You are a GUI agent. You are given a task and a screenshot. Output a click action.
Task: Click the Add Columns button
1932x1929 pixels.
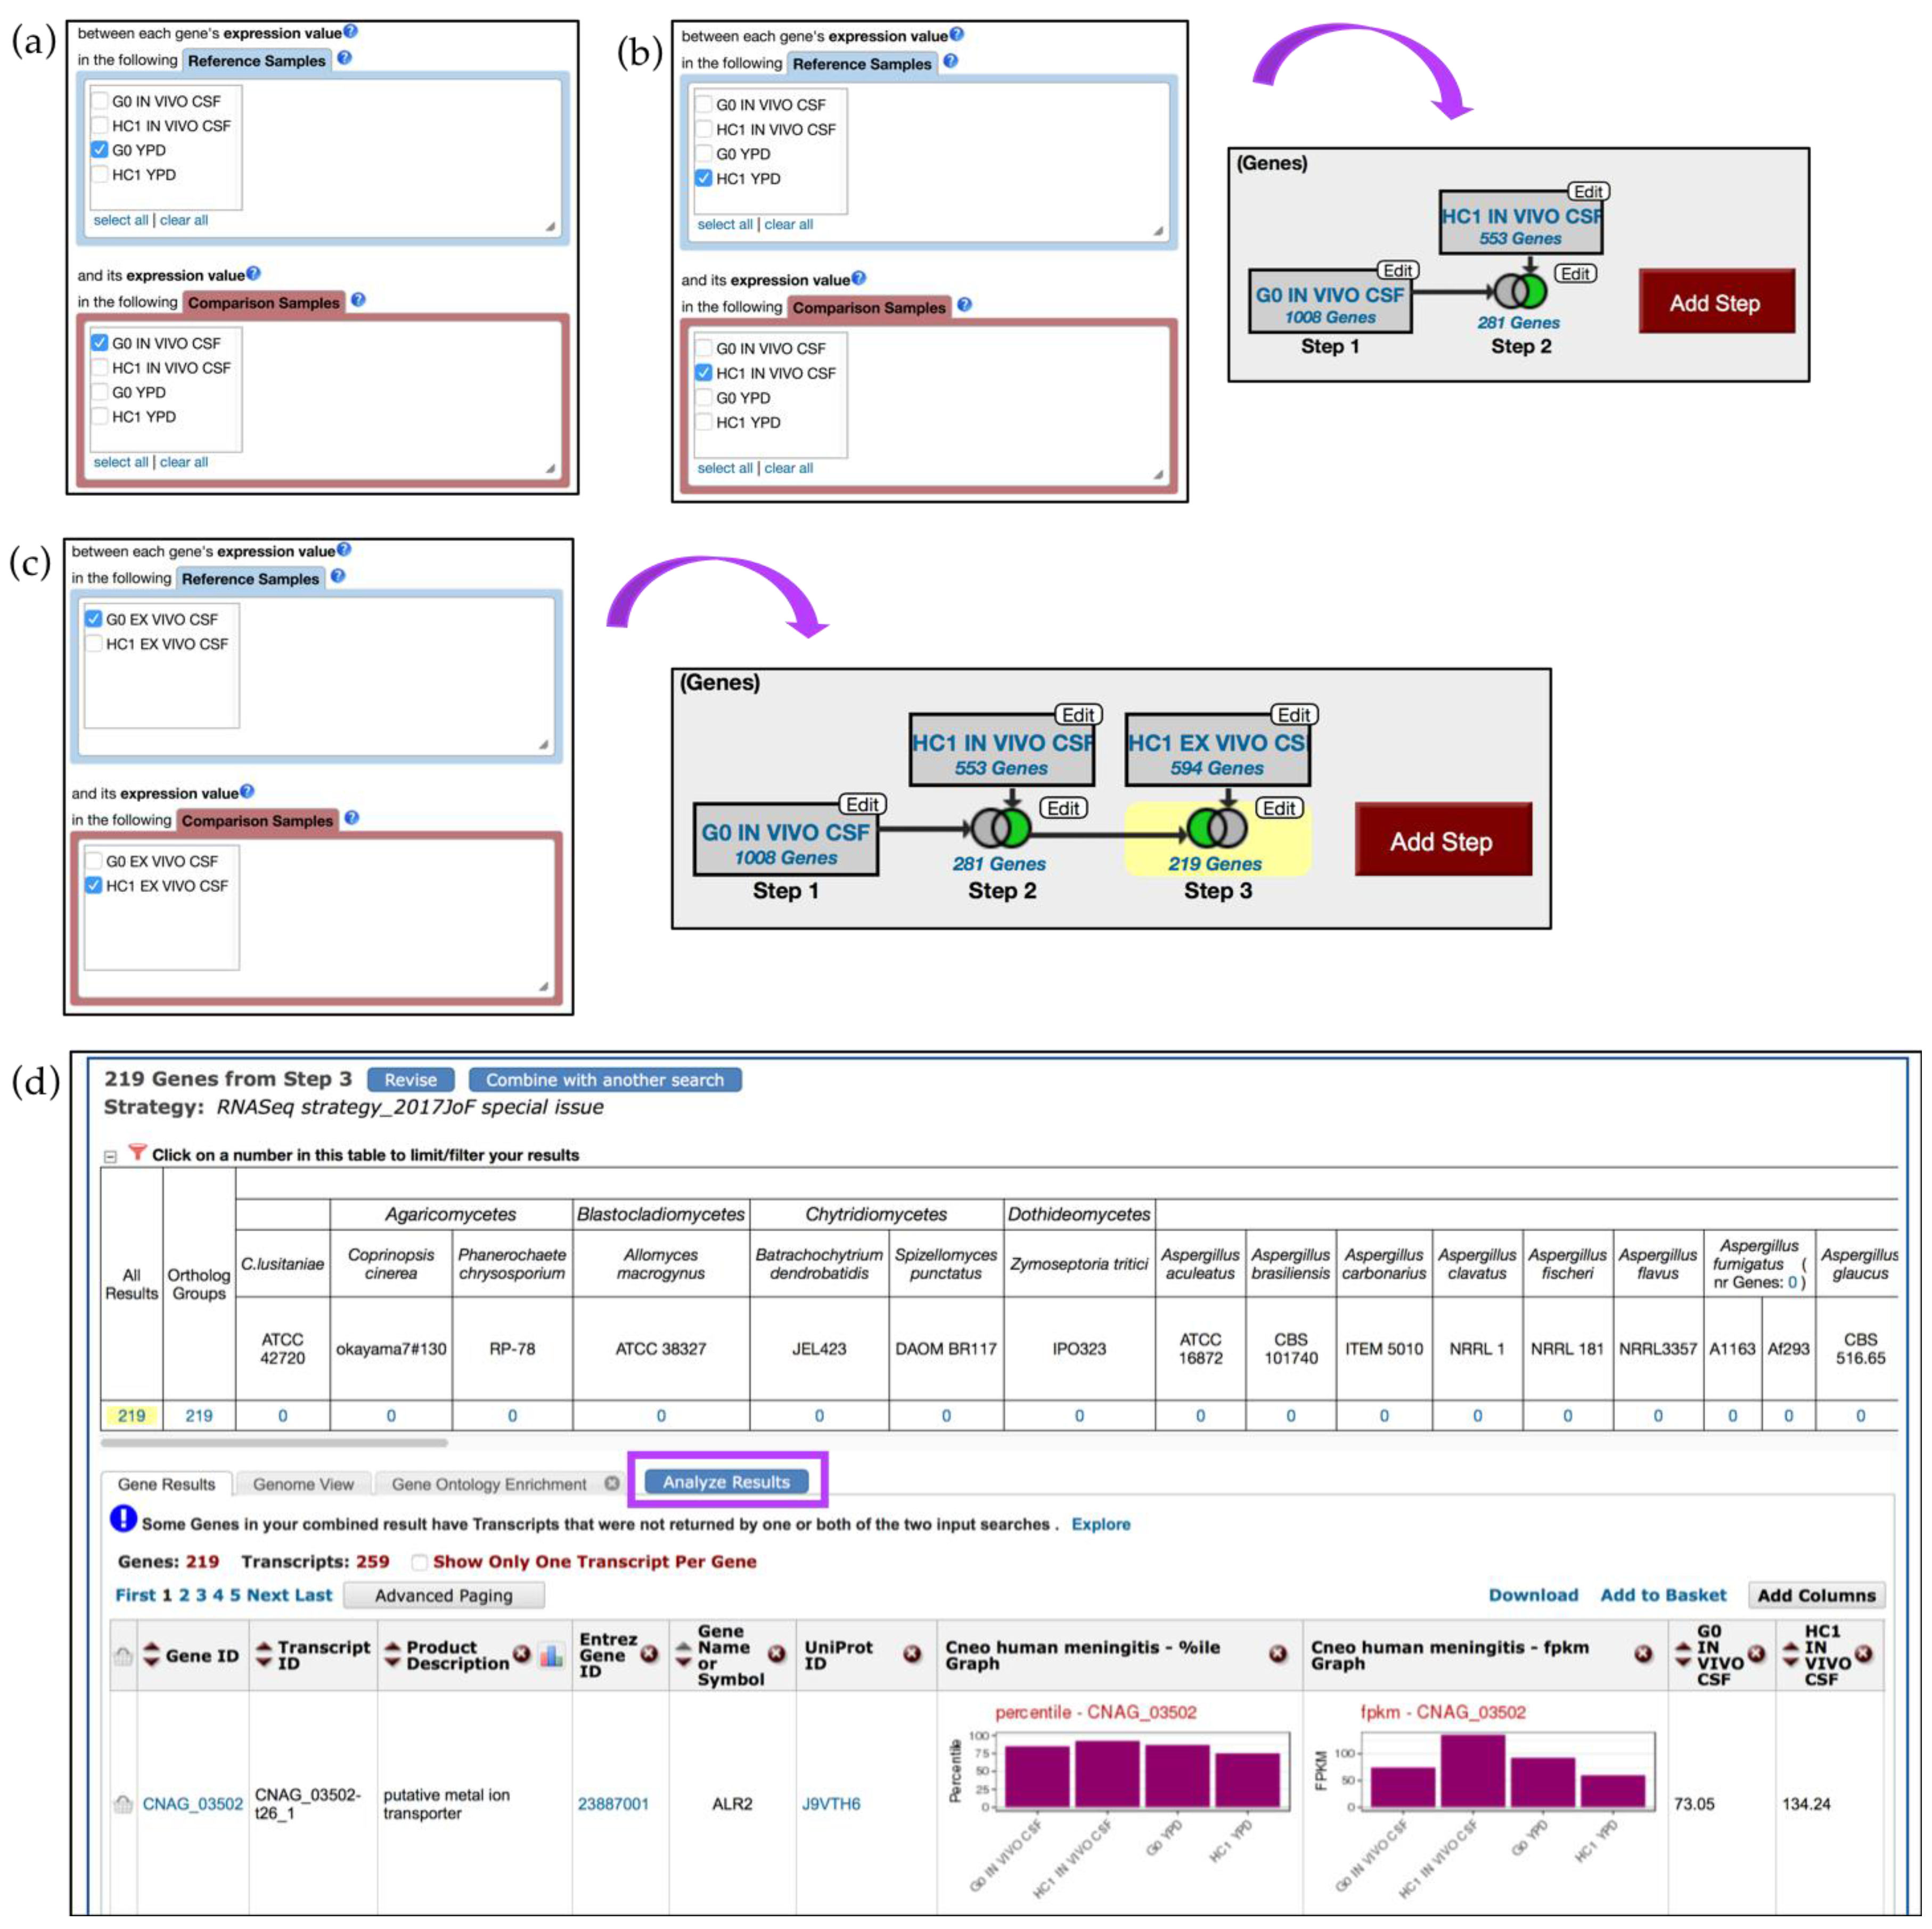pos(1816,1595)
